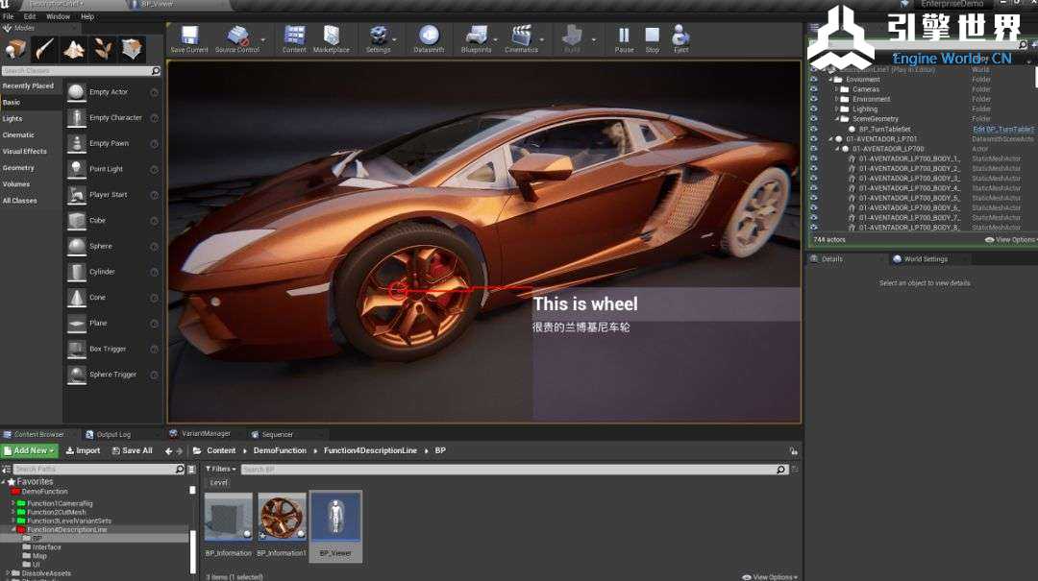Viewport: 1038px width, 581px height.
Task: Open the Settings dropdown arrow
Action: [395, 40]
